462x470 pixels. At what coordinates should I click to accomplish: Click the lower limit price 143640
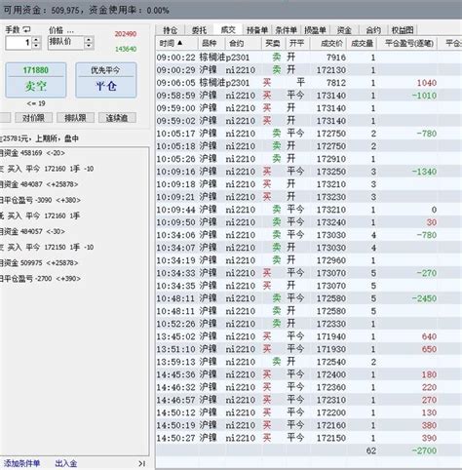pos(126,49)
